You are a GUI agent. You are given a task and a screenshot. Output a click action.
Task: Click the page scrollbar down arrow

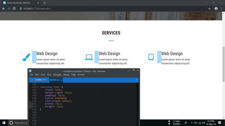tap(224, 118)
